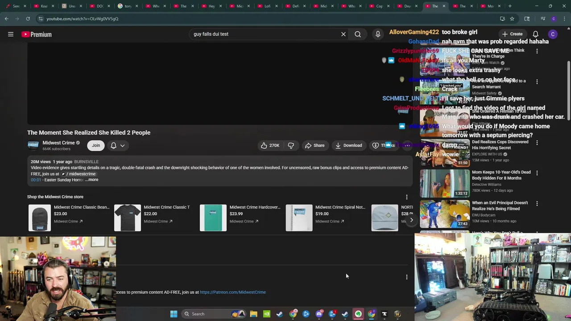The width and height of the screenshot is (571, 321).
Task: Open the YouTube guide hamburger menu
Action: (11, 34)
